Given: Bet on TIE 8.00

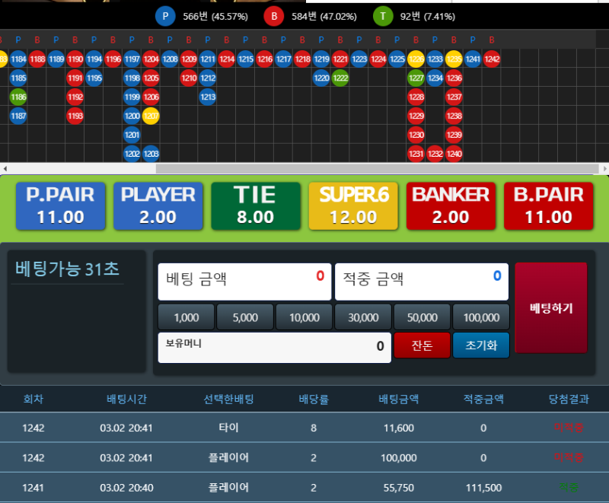Looking at the screenshot, I should coord(256,206).
